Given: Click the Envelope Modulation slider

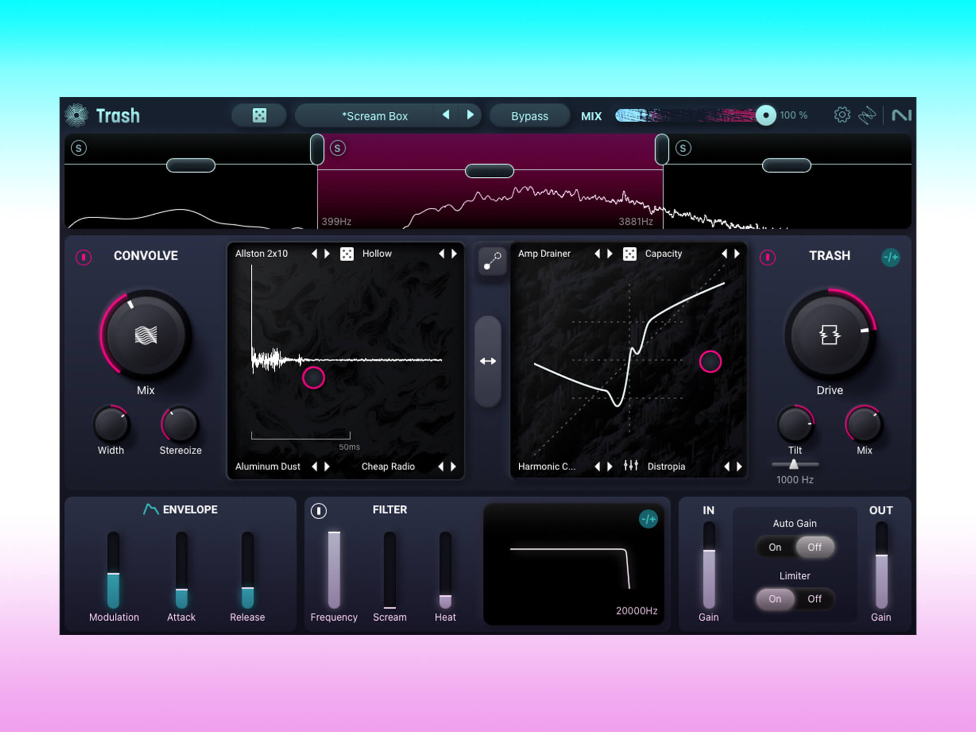Looking at the screenshot, I should 113,569.
